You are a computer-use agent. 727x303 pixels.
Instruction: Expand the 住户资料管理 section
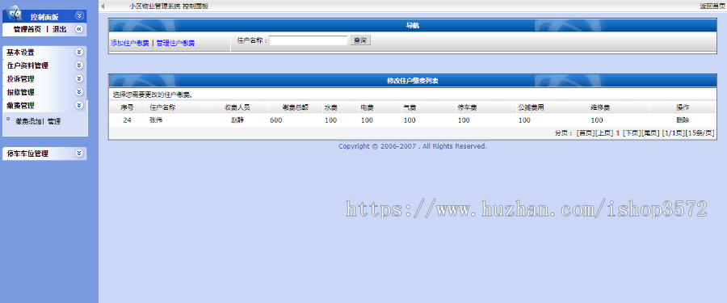pyautogui.click(x=79, y=65)
